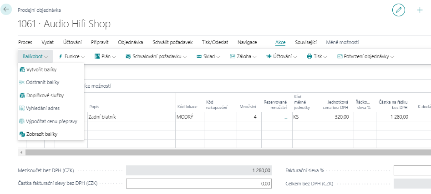Click the plus icon to create new
The width and height of the screenshot is (431, 194).
[x=420, y=10]
